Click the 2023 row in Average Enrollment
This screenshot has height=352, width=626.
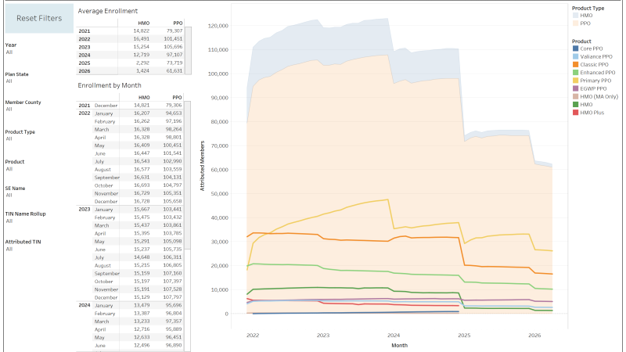[x=85, y=46]
